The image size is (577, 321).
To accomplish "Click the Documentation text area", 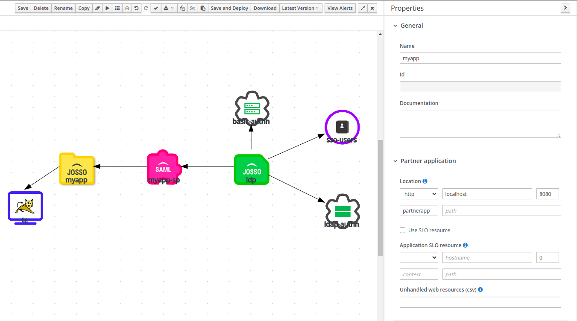I will tap(480, 124).
